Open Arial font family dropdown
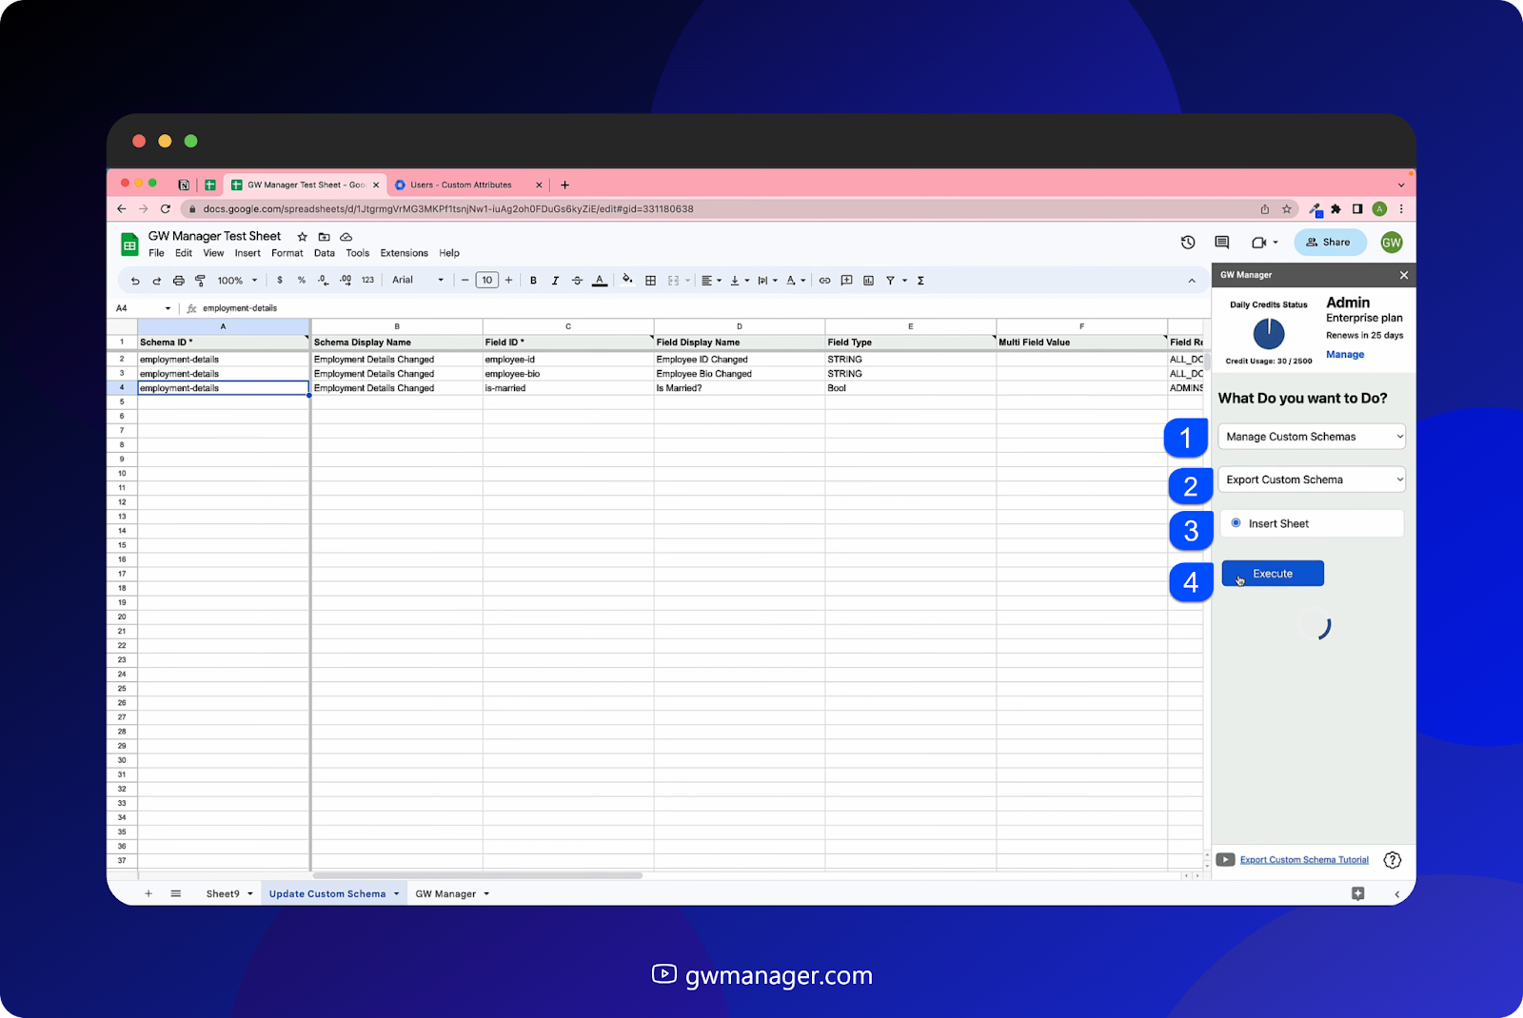Screen dimensions: 1523x1018 418,281
